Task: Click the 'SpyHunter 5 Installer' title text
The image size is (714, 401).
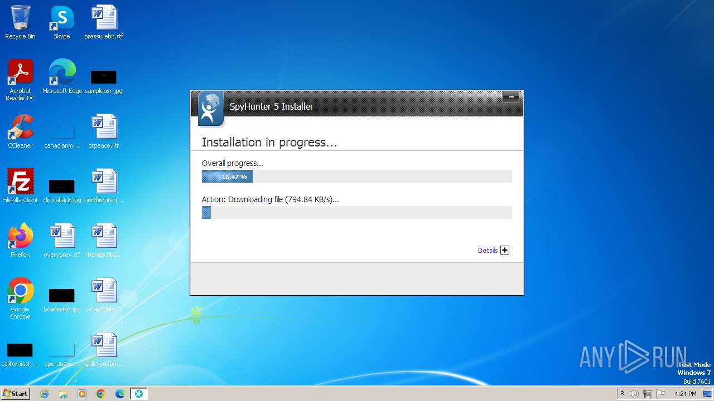Action: point(272,106)
